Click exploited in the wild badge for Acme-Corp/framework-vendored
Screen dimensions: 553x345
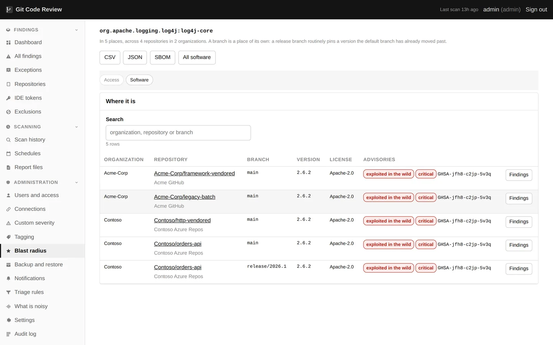tap(389, 174)
